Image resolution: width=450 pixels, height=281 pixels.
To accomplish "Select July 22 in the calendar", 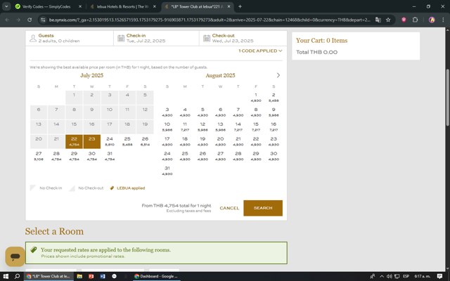I will [x=74, y=141].
